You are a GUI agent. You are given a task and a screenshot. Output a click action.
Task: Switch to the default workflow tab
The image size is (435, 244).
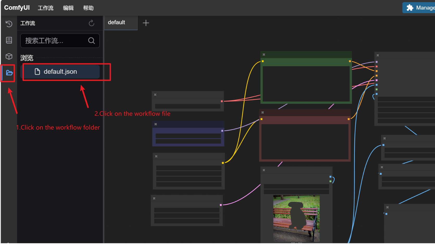pos(117,23)
